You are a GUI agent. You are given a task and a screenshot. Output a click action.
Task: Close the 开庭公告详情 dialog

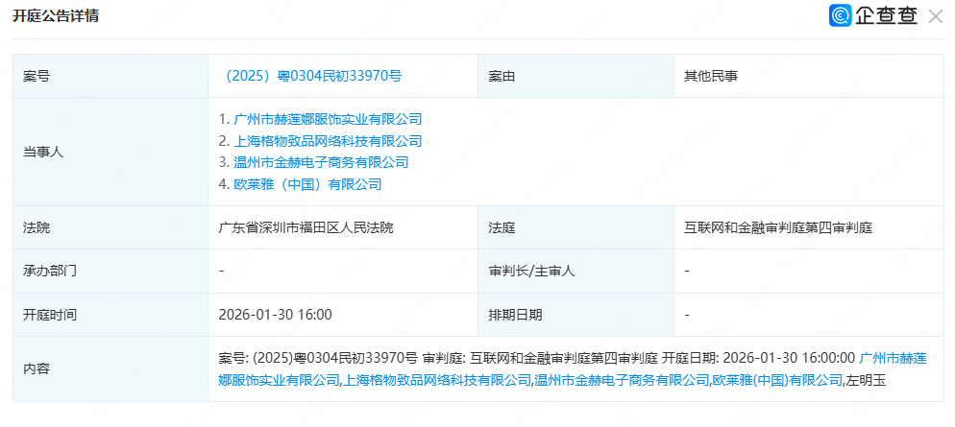coord(935,15)
